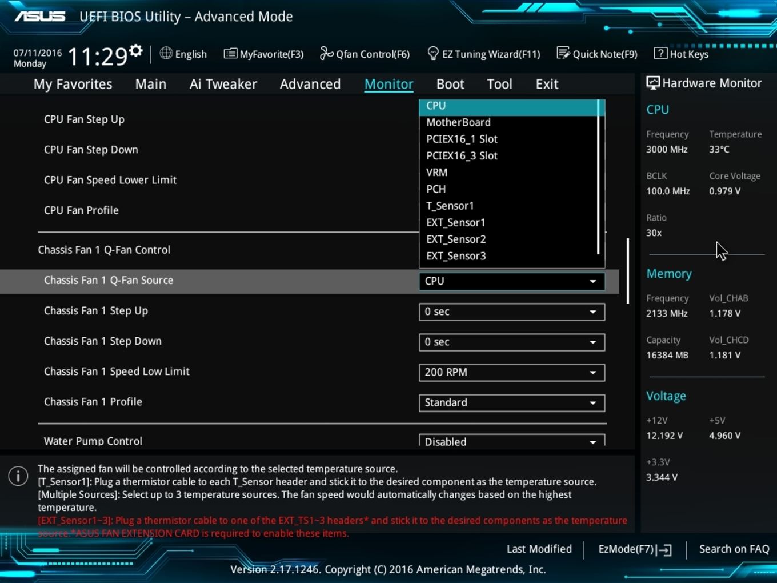Open Quick Note(F9) note icon
The height and width of the screenshot is (583, 777).
pyautogui.click(x=563, y=53)
